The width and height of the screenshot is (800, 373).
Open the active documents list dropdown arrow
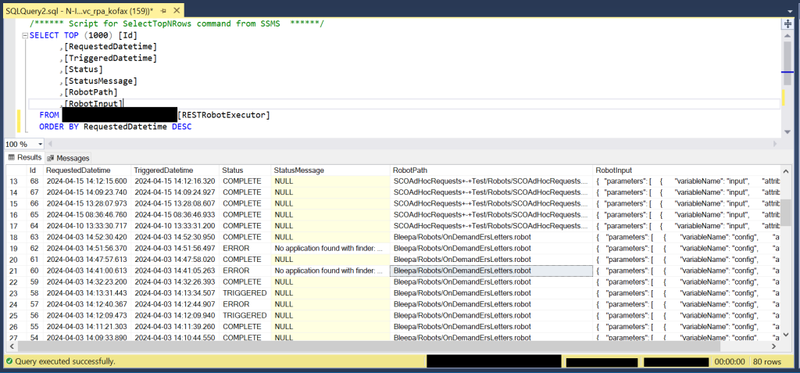click(x=790, y=11)
